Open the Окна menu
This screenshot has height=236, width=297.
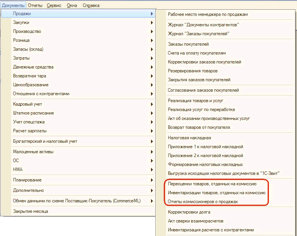(x=72, y=5)
